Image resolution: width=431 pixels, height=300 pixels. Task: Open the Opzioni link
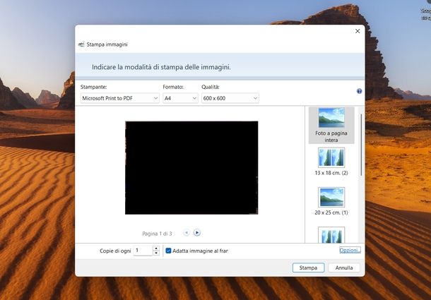coord(350,251)
